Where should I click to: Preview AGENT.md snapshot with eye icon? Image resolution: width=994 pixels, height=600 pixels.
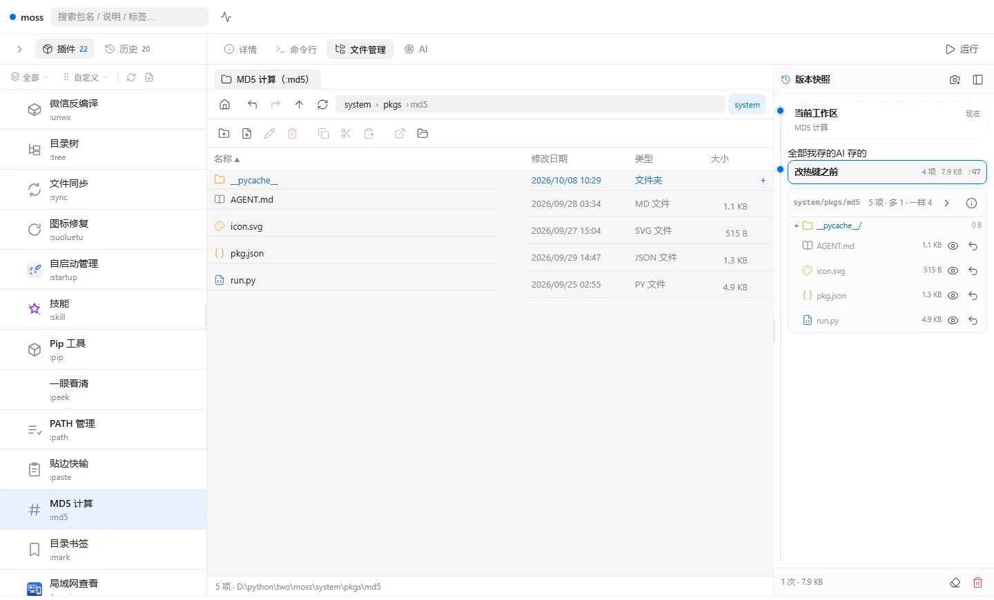click(953, 246)
